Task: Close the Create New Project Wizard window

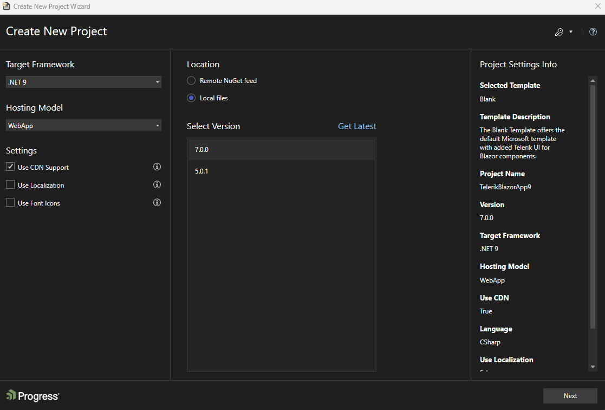Action: click(x=597, y=6)
